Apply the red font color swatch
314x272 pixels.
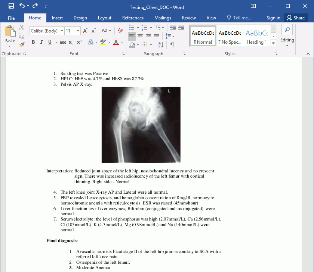(116, 43)
